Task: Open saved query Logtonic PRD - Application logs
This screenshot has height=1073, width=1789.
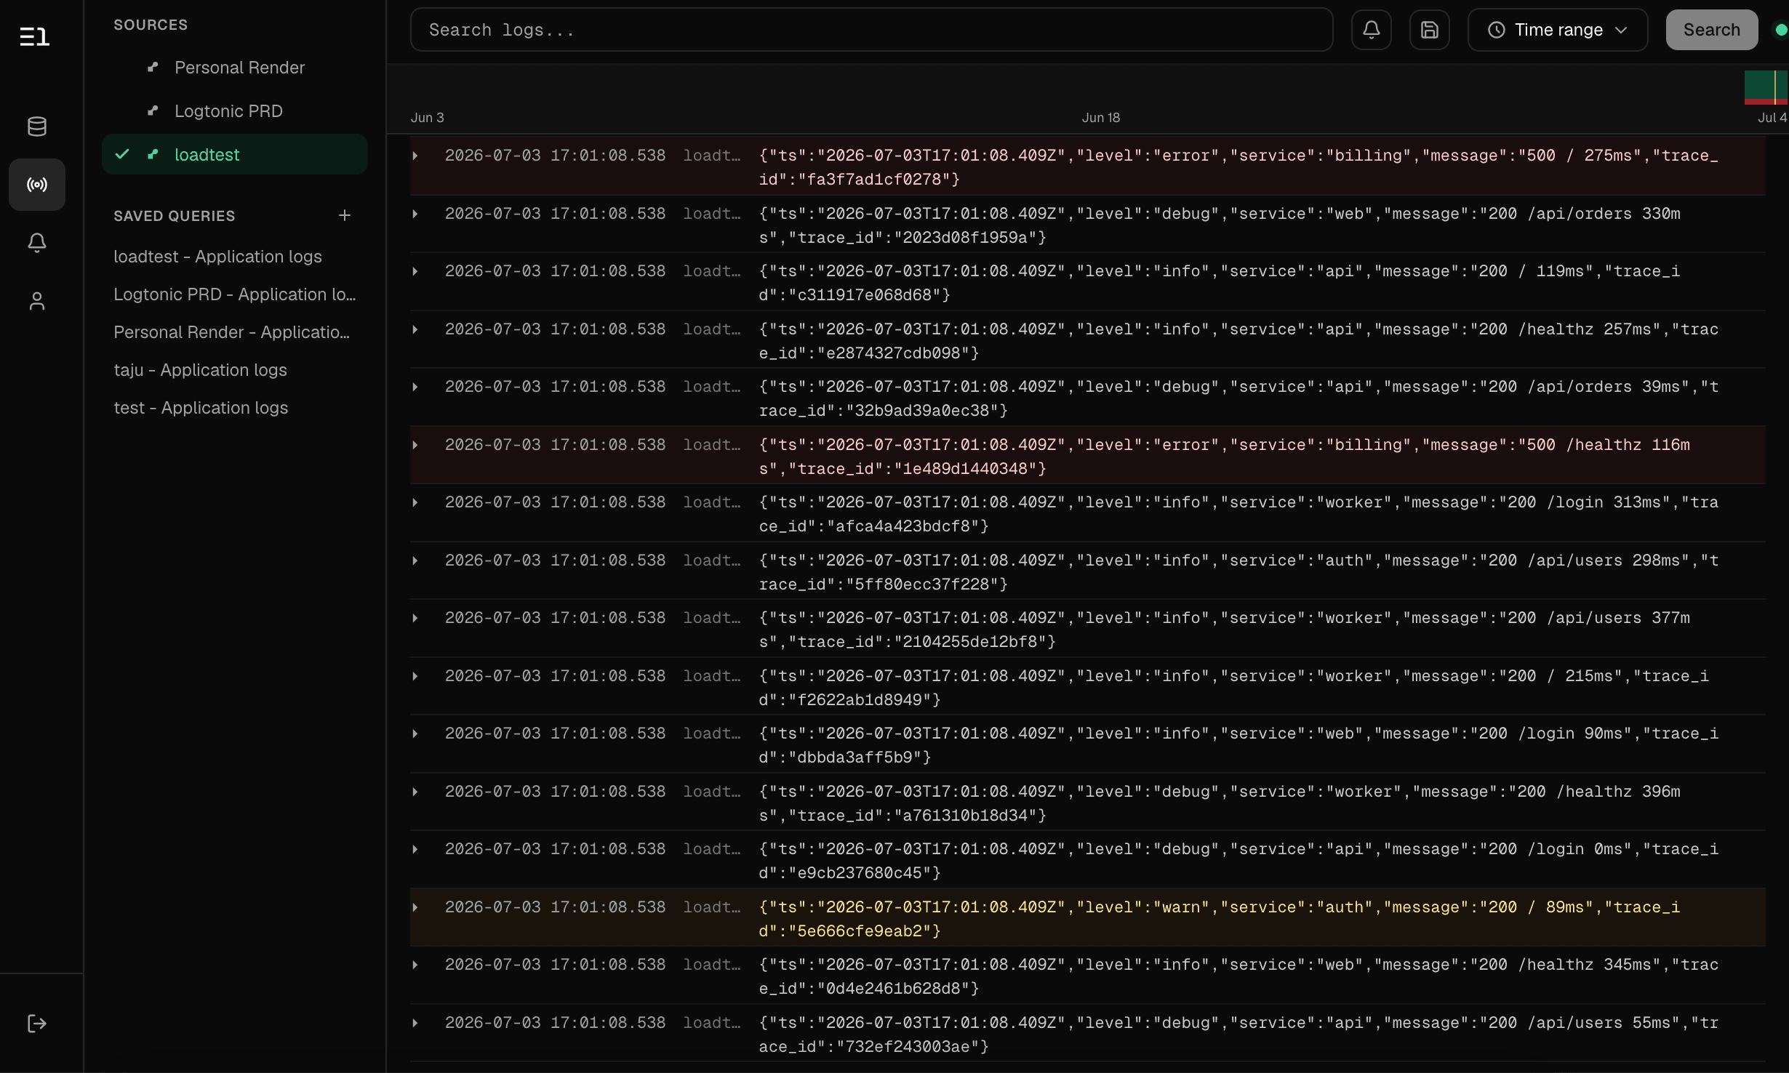Action: click(235, 294)
